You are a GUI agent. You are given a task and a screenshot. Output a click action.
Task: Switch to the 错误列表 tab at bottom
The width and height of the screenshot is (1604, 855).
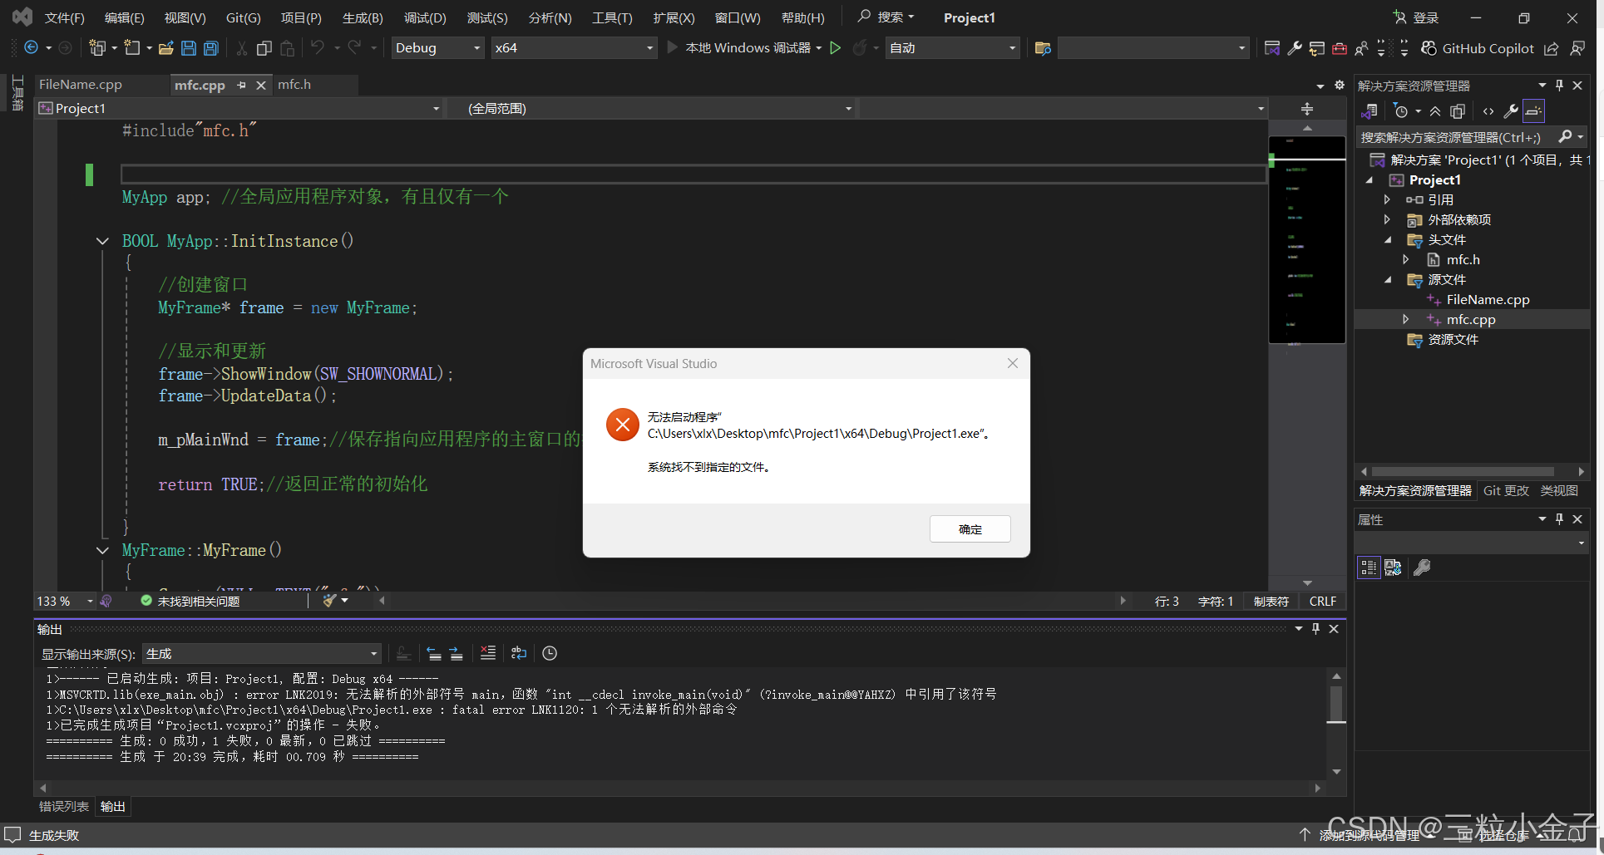point(64,806)
